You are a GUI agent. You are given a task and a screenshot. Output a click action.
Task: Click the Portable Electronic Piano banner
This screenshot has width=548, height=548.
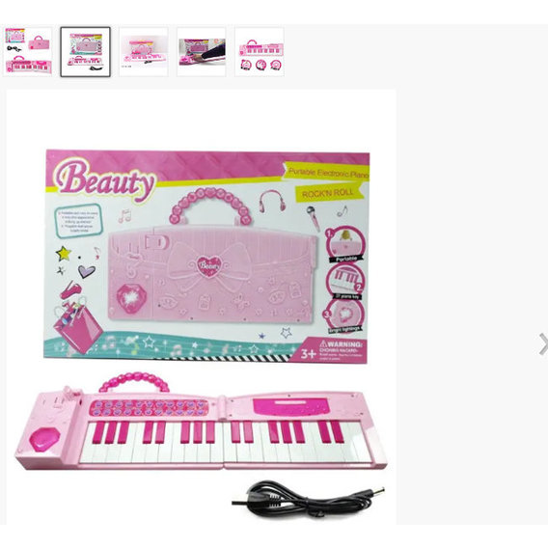[327, 172]
